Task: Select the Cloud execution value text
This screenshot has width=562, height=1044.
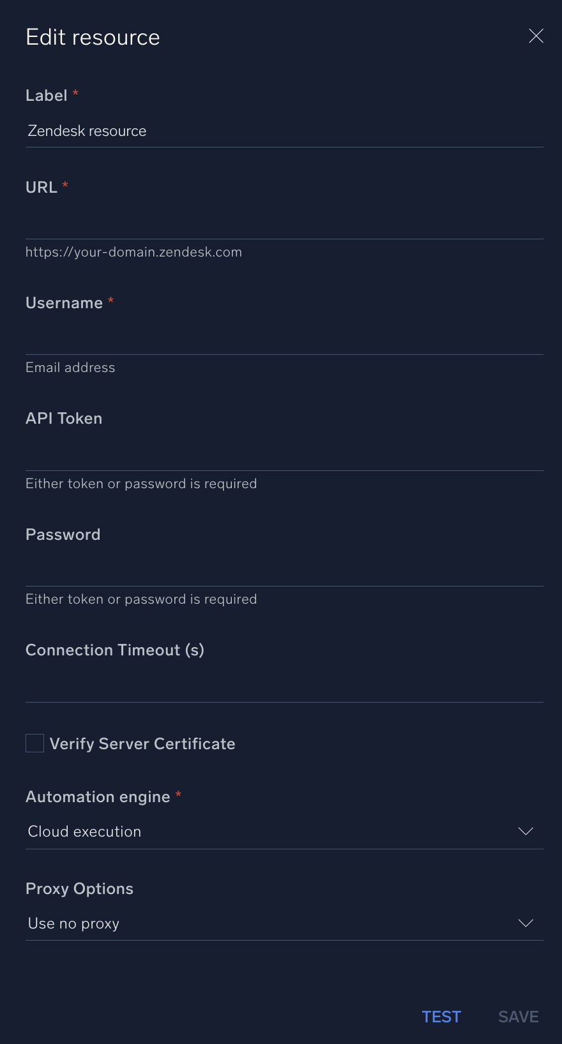Action: 84,831
